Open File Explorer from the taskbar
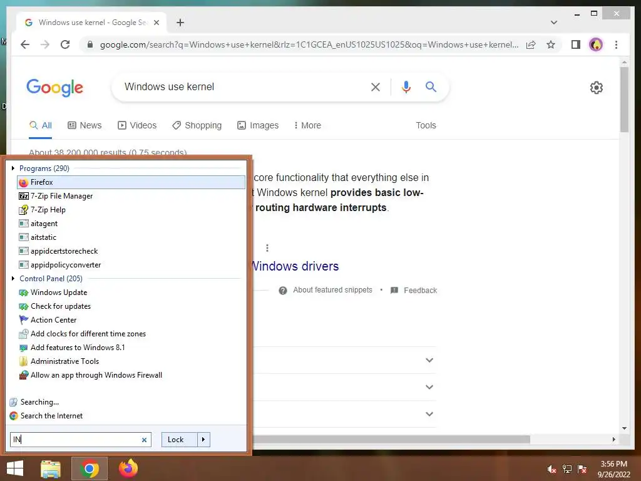The image size is (641, 481). 51,468
